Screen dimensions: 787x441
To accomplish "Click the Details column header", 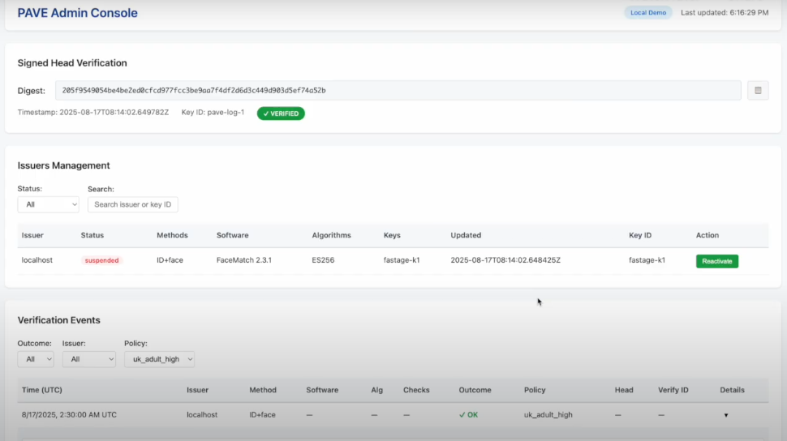I will tap(733, 390).
